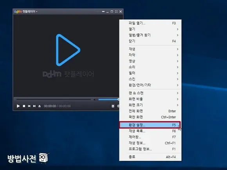Minimize the 팟플레이어 window
The image size is (227, 170).
107,12
